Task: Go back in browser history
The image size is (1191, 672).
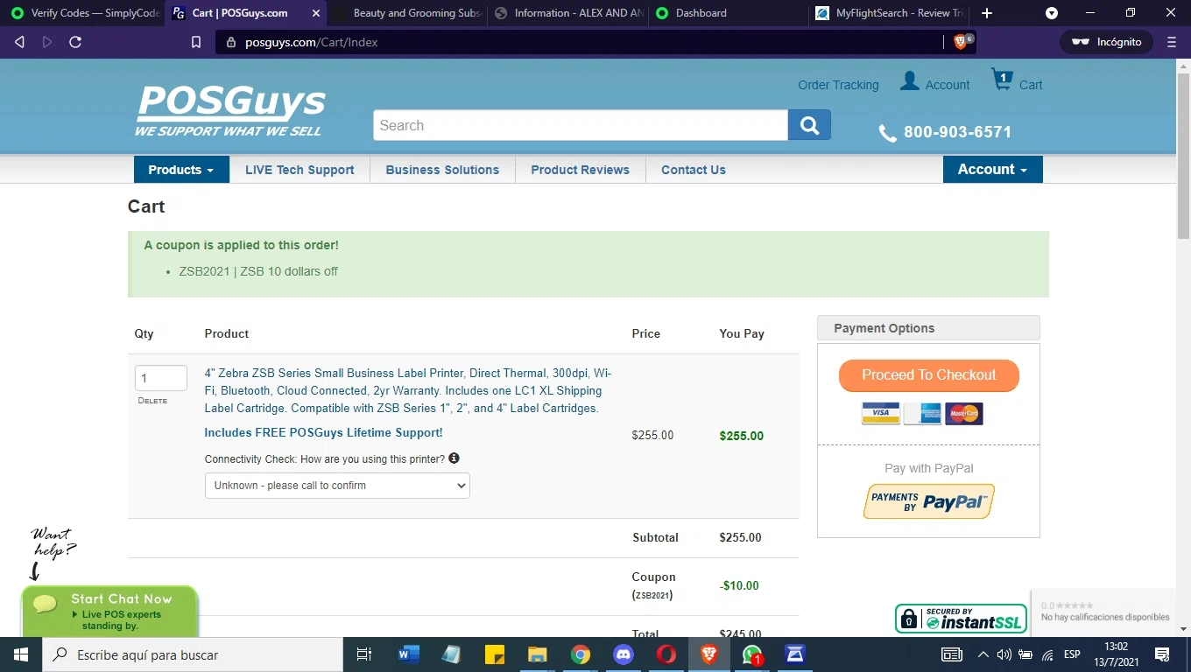Action: pos(19,42)
